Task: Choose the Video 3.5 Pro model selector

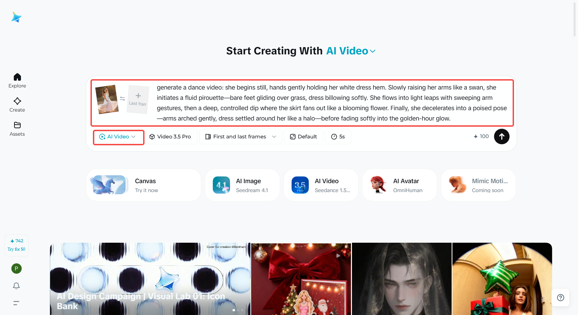Action: (x=171, y=137)
